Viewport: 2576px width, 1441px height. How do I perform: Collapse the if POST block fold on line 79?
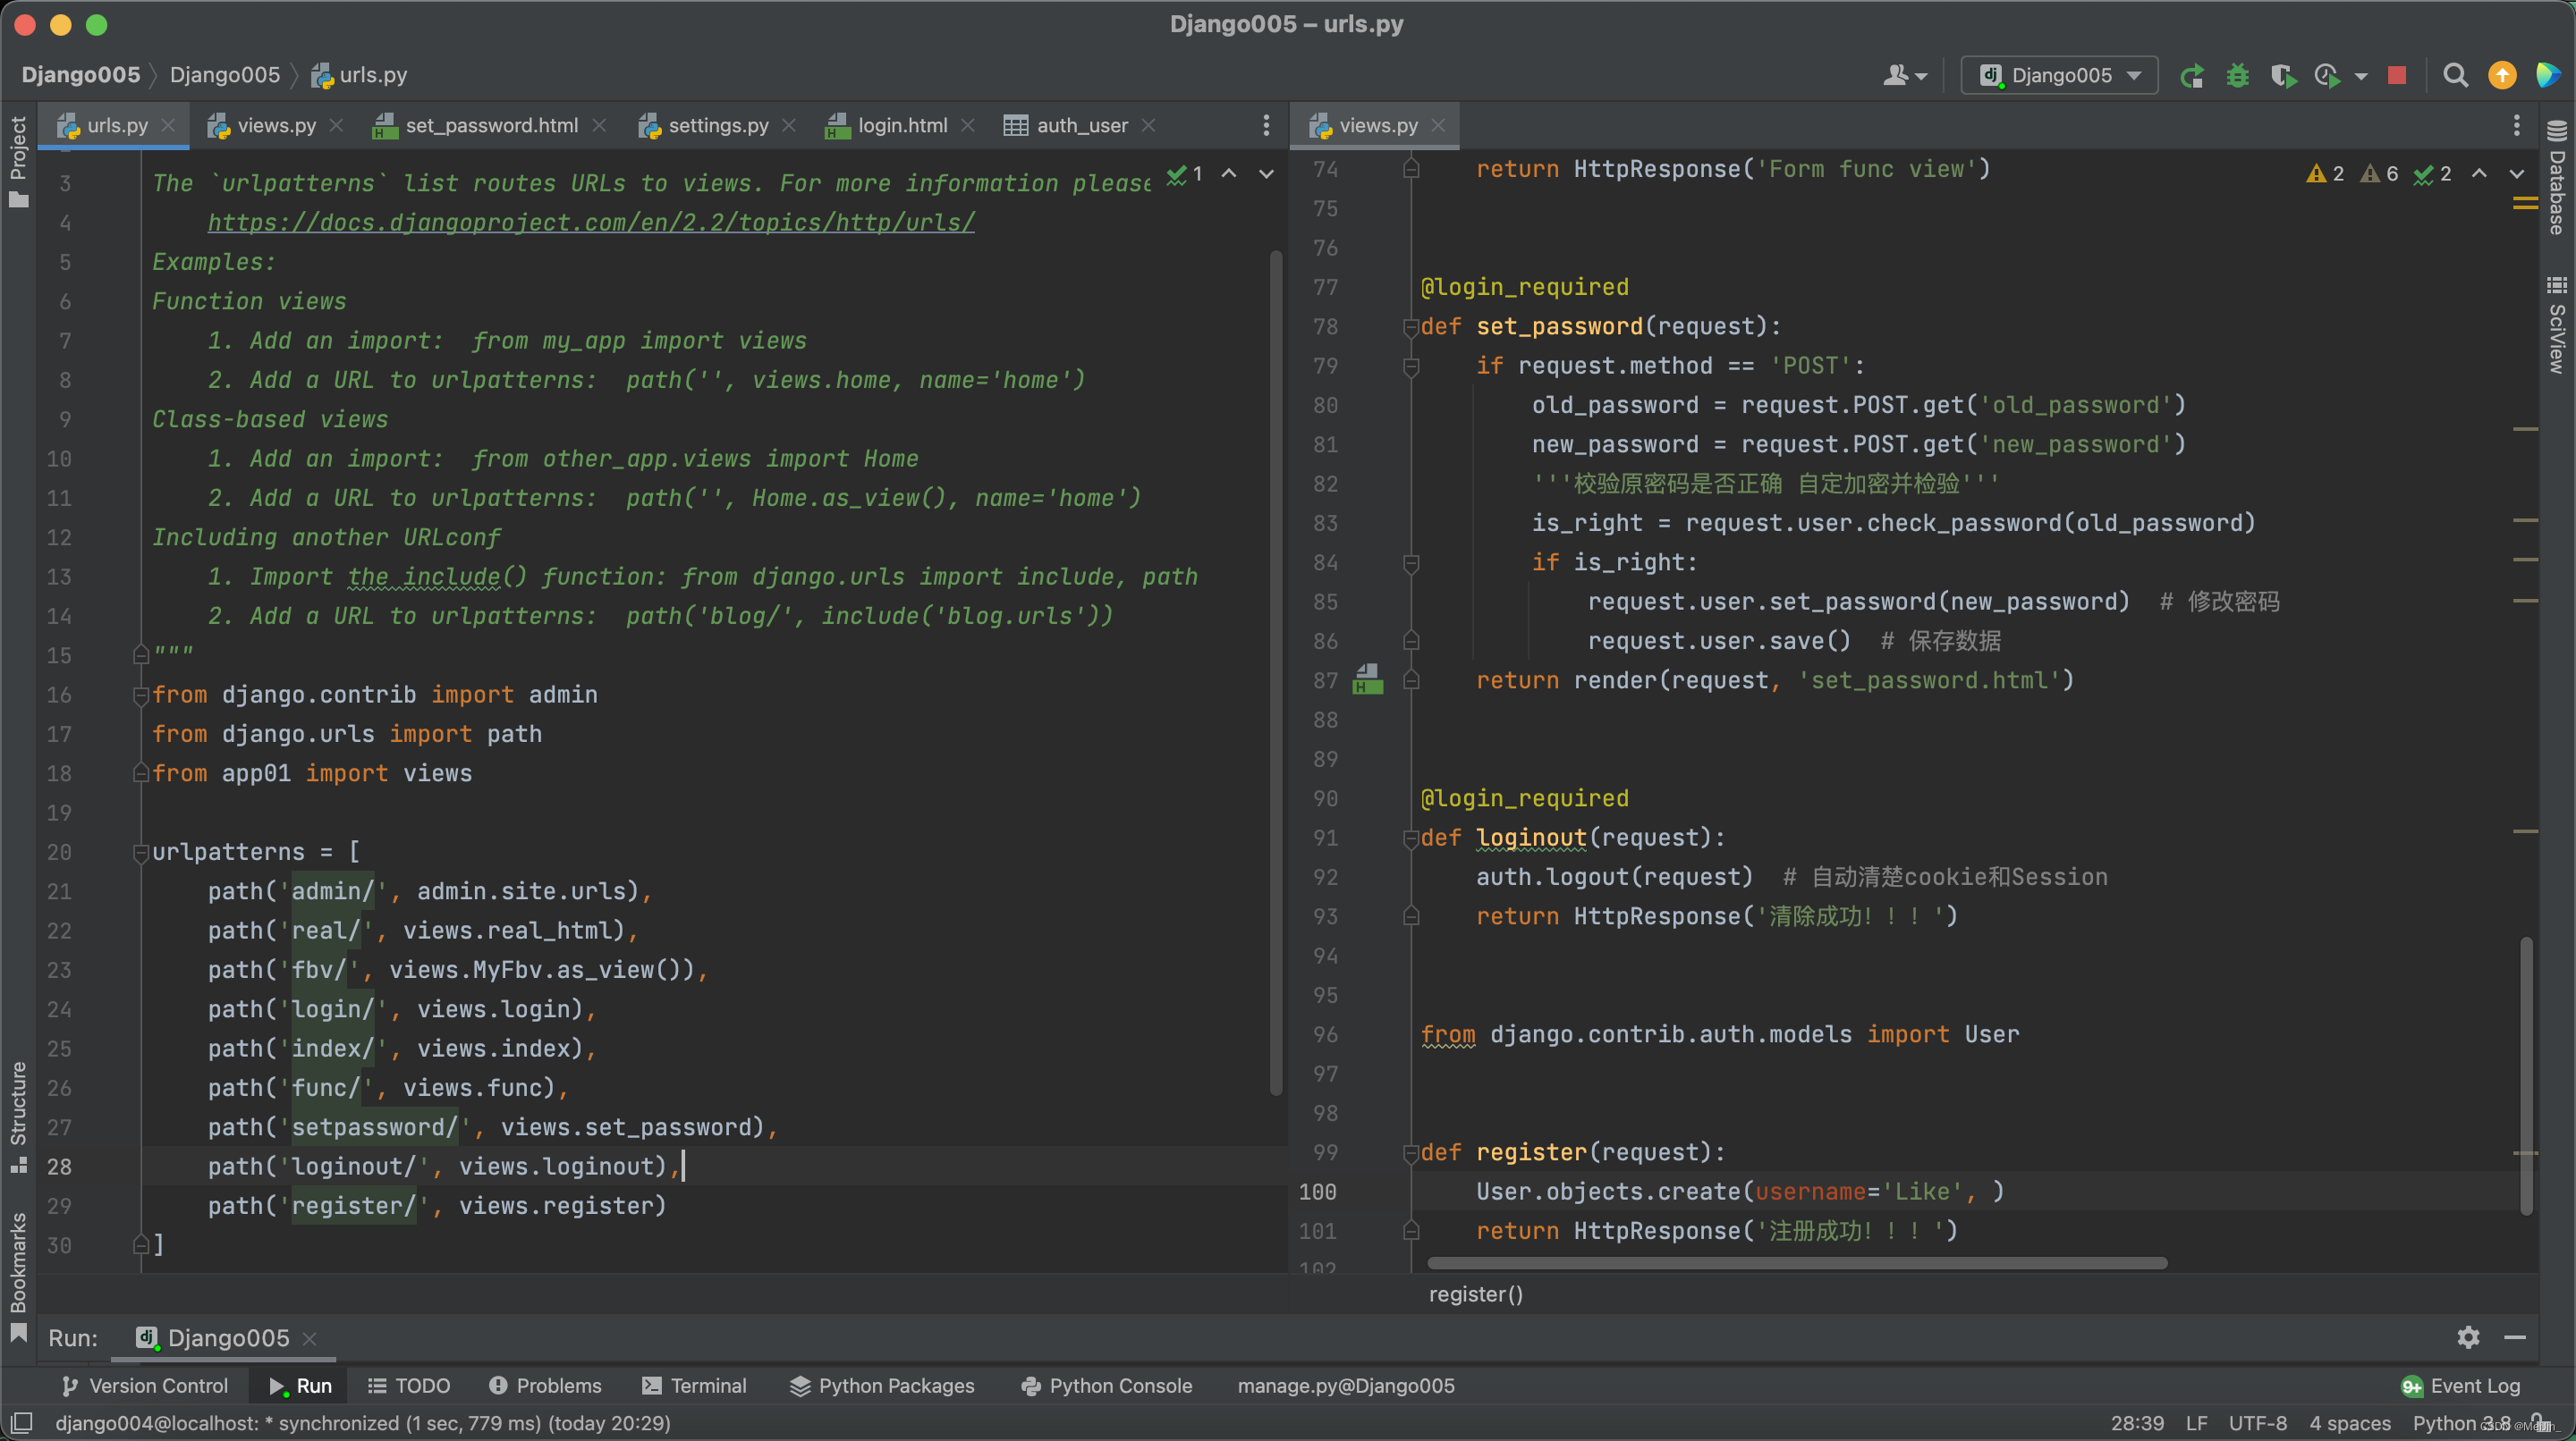1411,366
